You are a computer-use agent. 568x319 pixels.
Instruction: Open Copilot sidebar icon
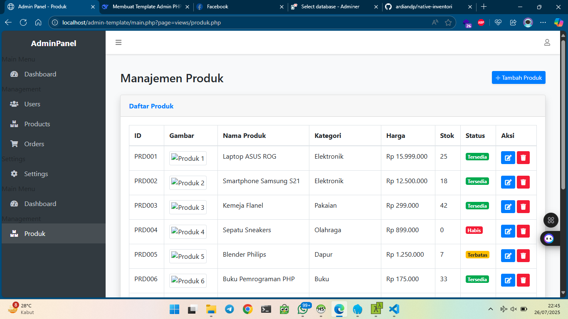pyautogui.click(x=559, y=22)
